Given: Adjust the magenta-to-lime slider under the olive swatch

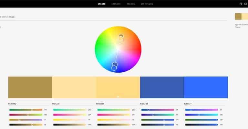Looking at the screenshot, I should 26,115.
